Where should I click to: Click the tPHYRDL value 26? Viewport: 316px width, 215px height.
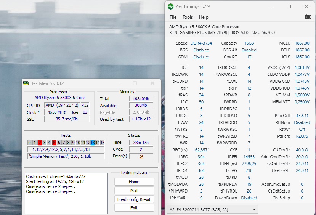click(249, 191)
